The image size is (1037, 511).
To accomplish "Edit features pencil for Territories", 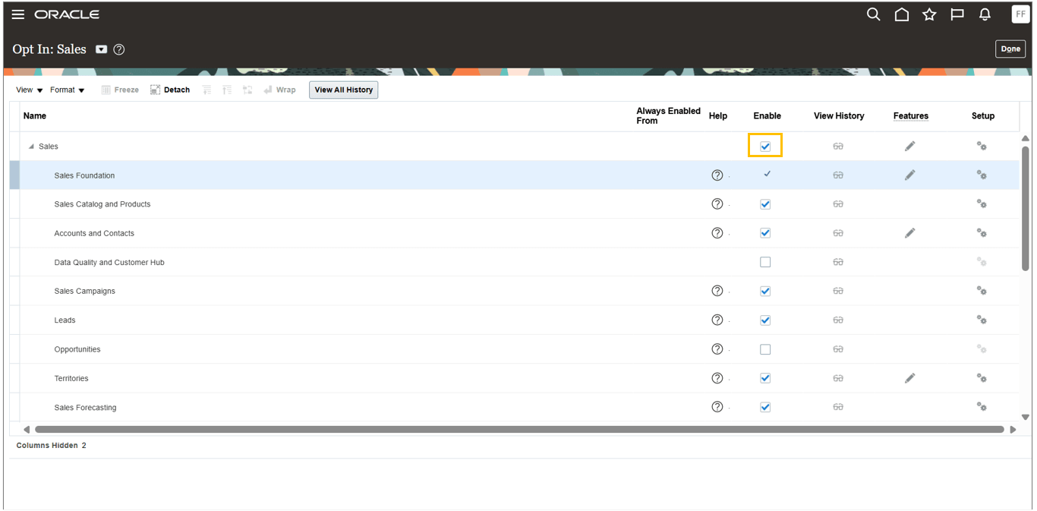I will (x=910, y=377).
